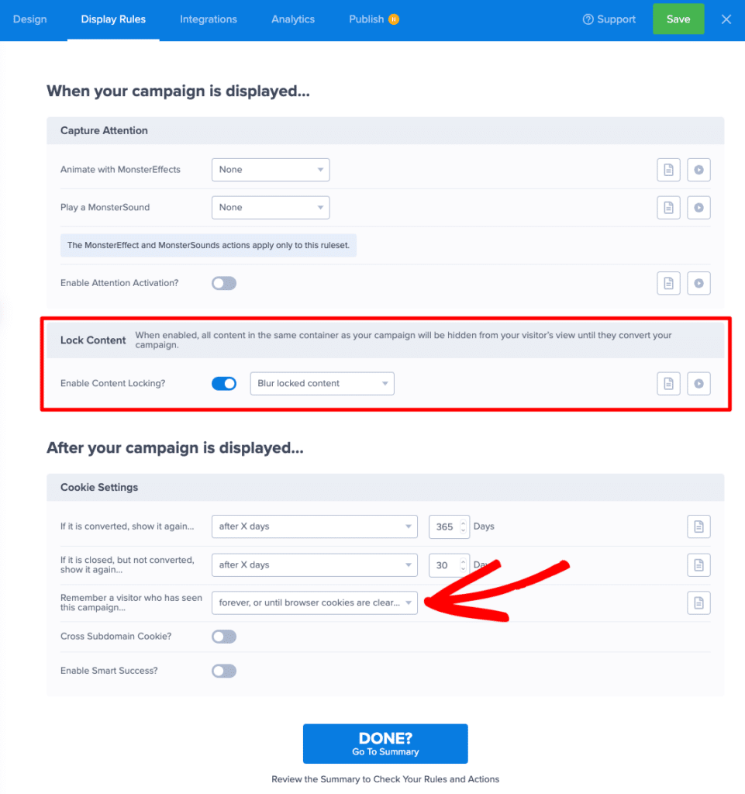Open documentation icon for Attention Activation
The height and width of the screenshot is (794, 745).
coord(668,283)
